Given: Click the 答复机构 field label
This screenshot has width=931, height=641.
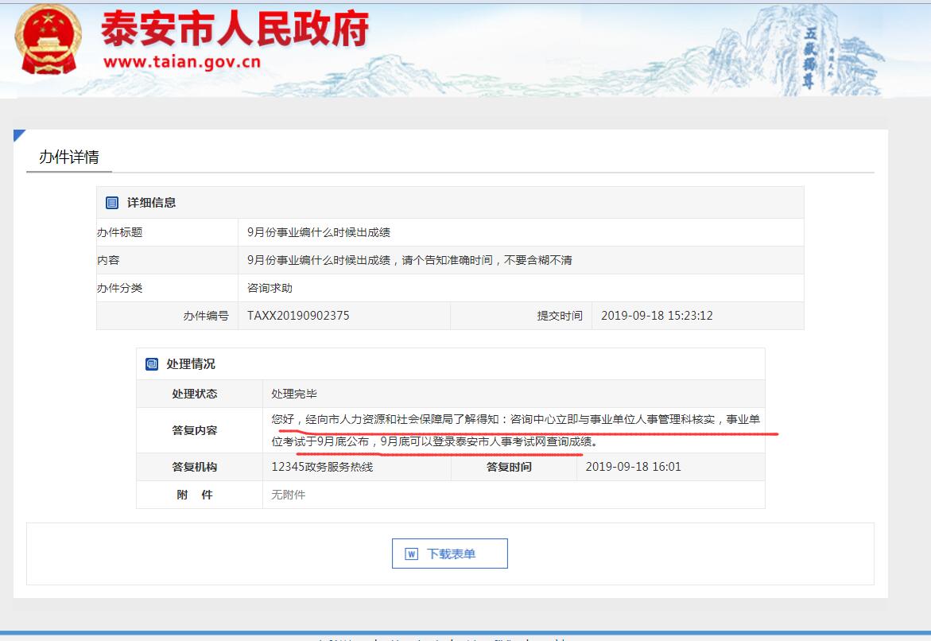Looking at the screenshot, I should coord(195,467).
